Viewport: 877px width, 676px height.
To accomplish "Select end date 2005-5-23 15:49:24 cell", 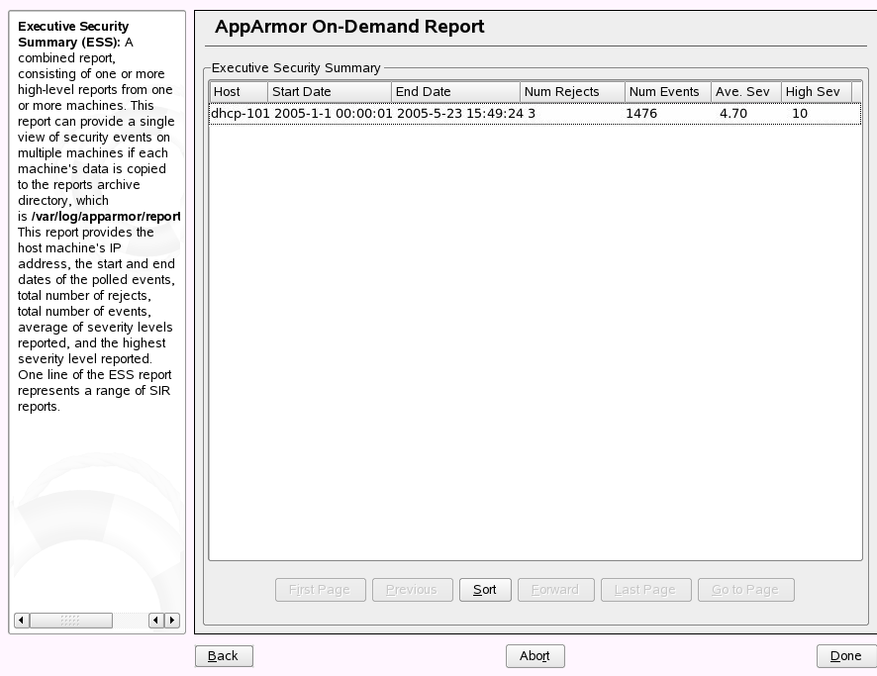I will click(459, 114).
